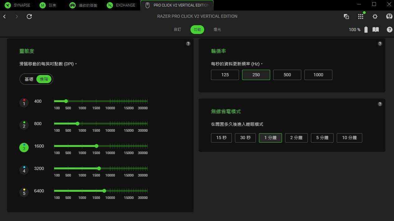This screenshot has height=221, width=394.
Task: Click the stage 1 DPI slider handle
Action: pos(66,101)
